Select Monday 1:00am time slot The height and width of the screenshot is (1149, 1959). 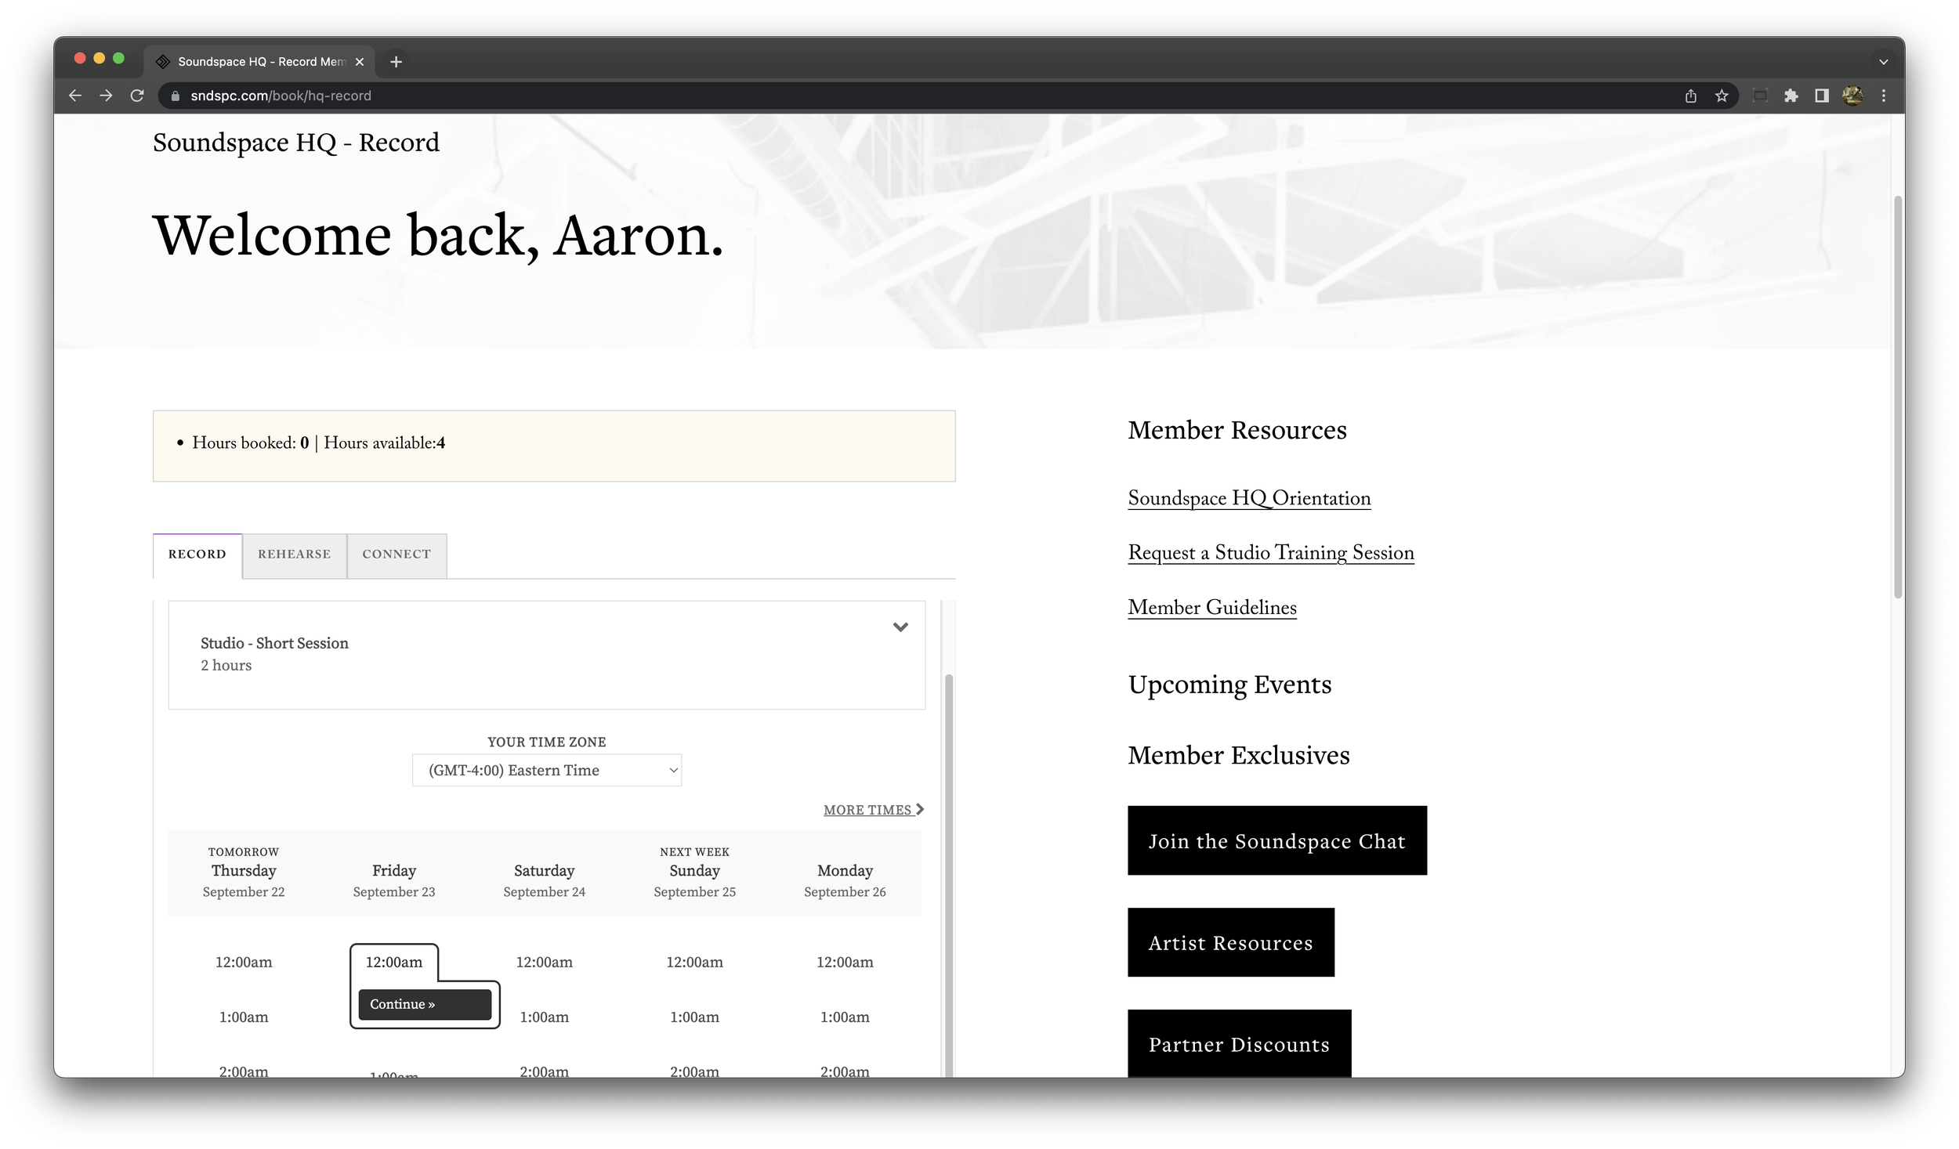coord(845,1017)
